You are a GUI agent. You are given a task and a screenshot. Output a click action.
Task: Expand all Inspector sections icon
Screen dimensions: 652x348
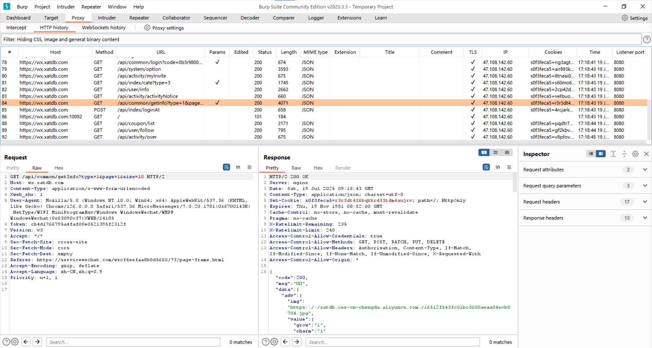(x=613, y=154)
